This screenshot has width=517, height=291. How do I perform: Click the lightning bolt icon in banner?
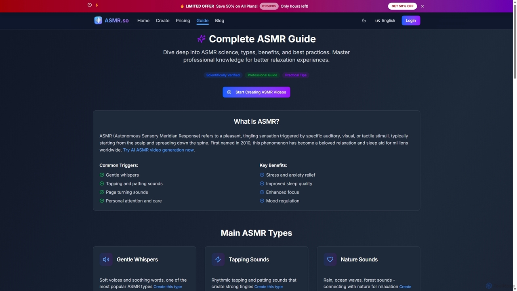coord(97,5)
